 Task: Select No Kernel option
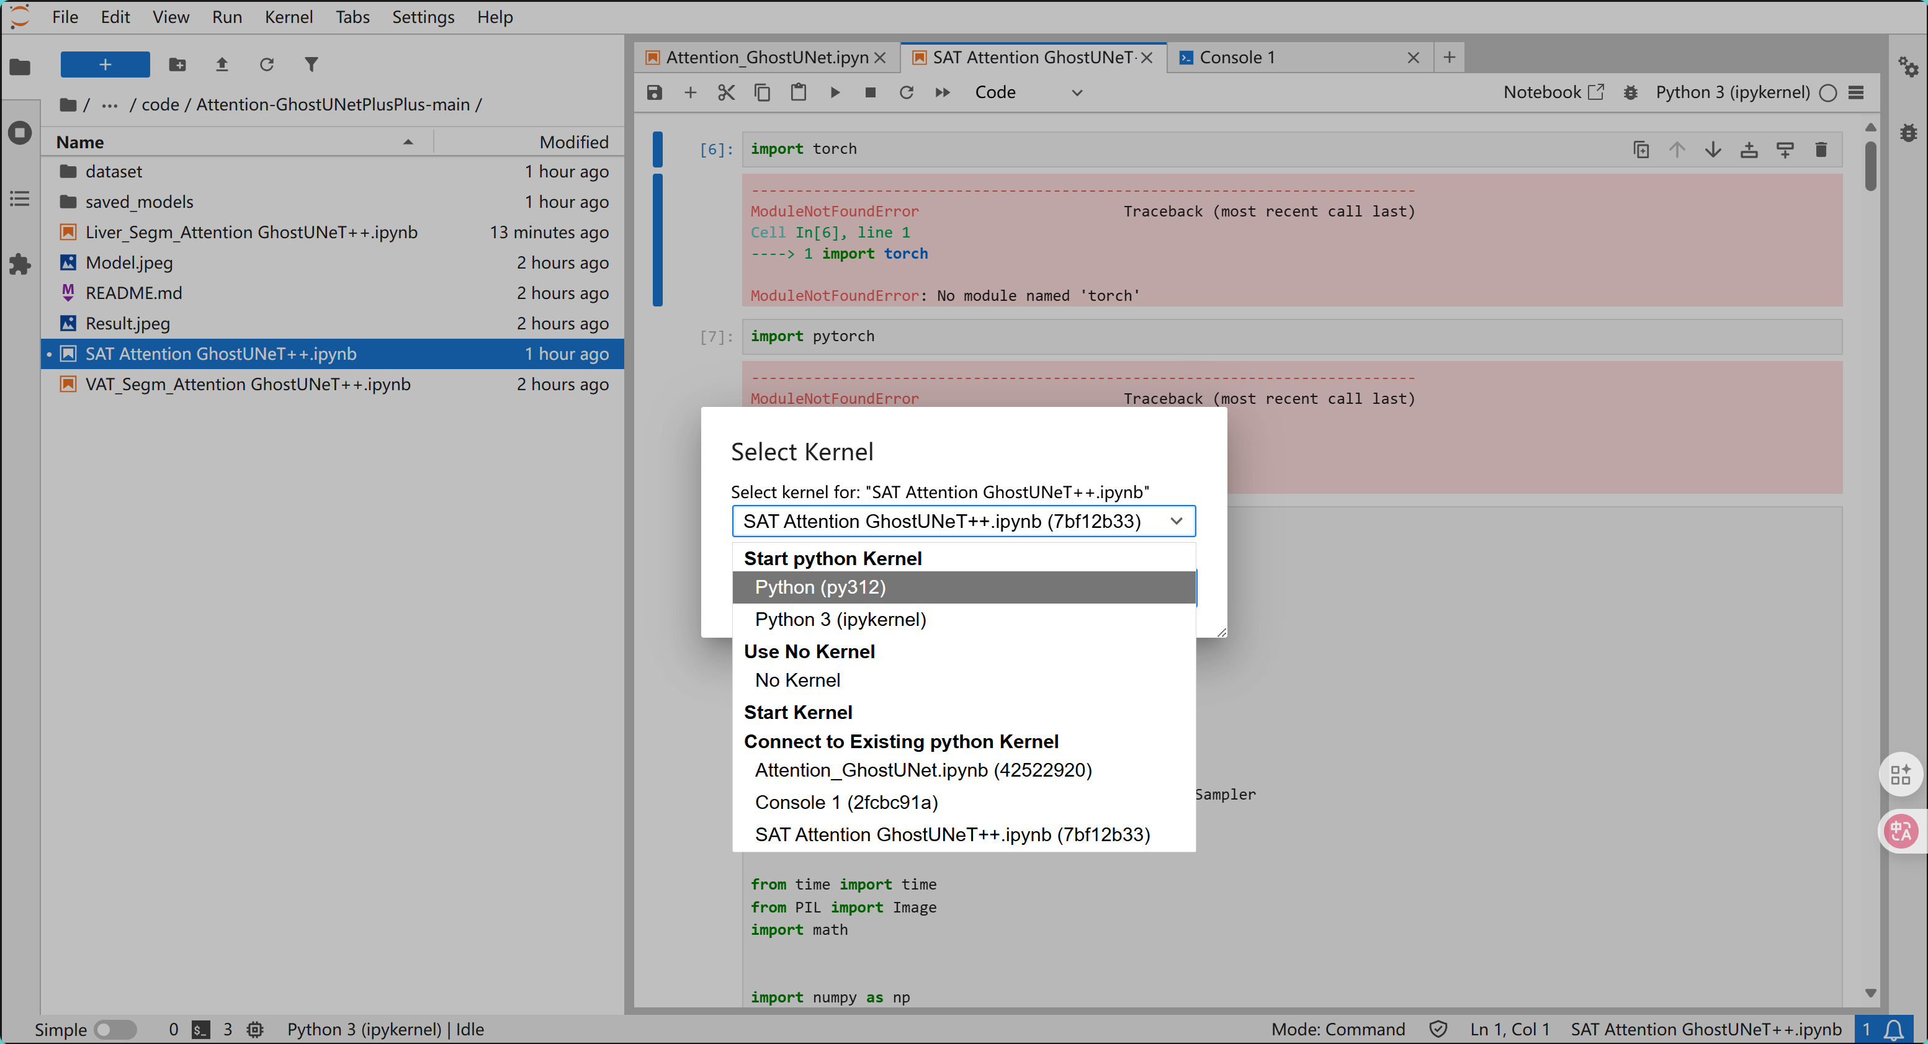[797, 680]
